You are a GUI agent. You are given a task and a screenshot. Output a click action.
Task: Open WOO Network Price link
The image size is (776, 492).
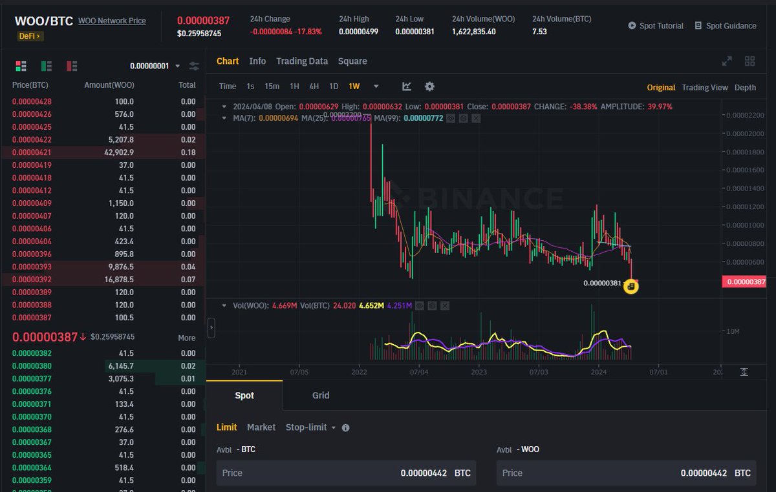pyautogui.click(x=112, y=21)
